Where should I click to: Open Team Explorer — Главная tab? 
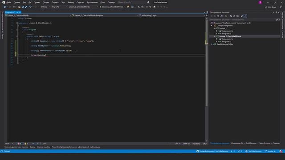[269, 143]
